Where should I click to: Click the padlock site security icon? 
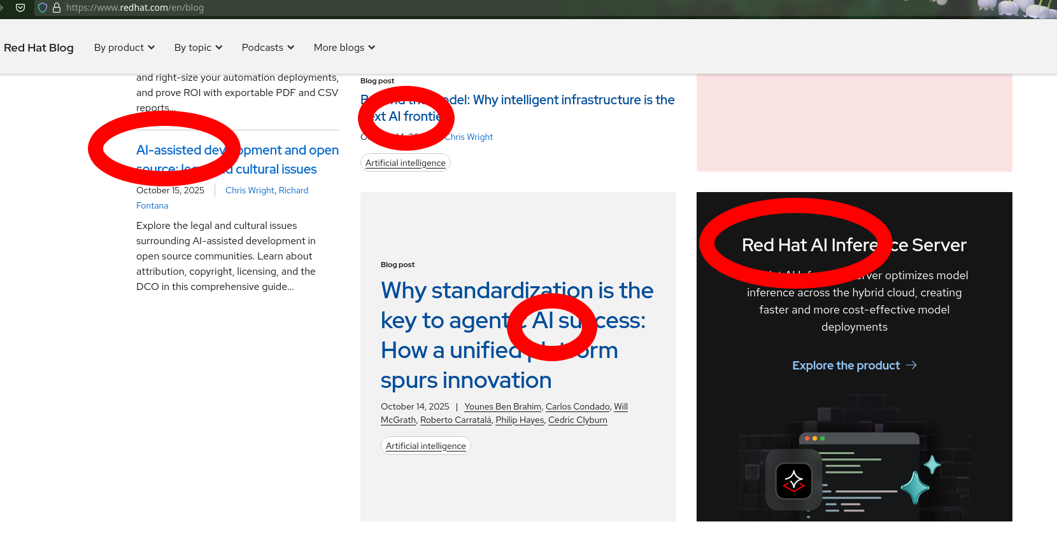point(57,8)
